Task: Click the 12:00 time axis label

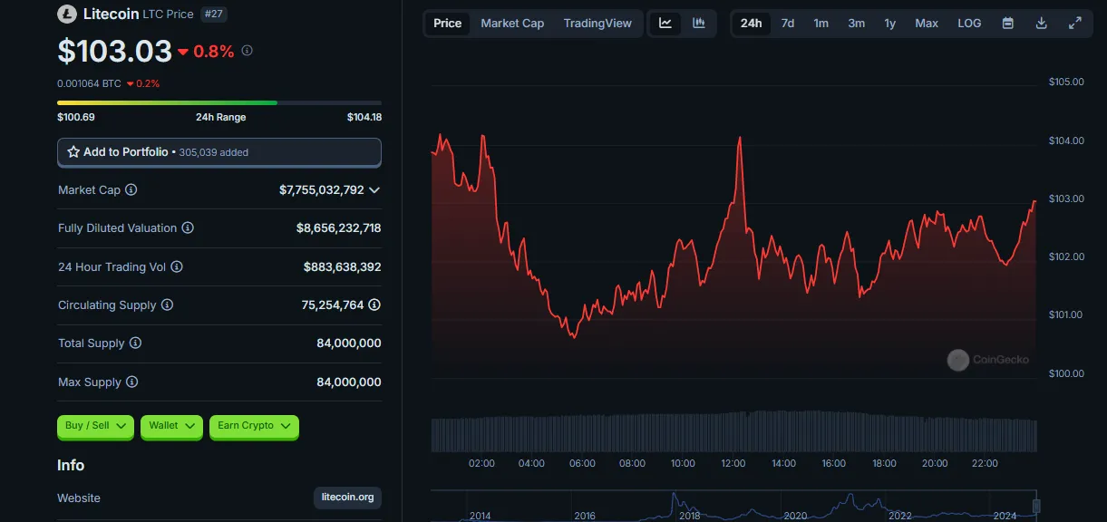Action: tap(733, 463)
